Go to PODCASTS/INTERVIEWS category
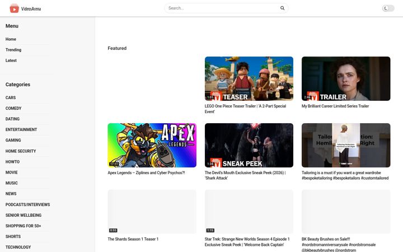The image size is (403, 252). (28, 205)
